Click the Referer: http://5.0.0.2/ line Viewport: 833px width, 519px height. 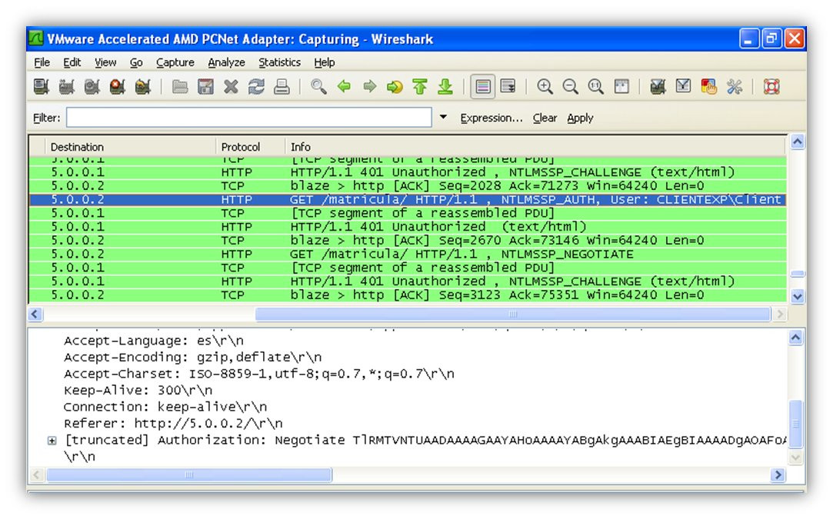pos(172,424)
